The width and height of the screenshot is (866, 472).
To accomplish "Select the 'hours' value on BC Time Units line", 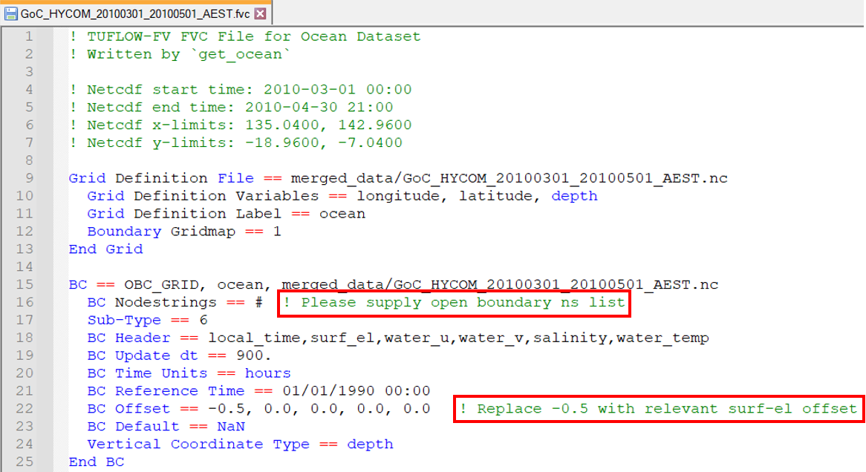I will (x=267, y=373).
